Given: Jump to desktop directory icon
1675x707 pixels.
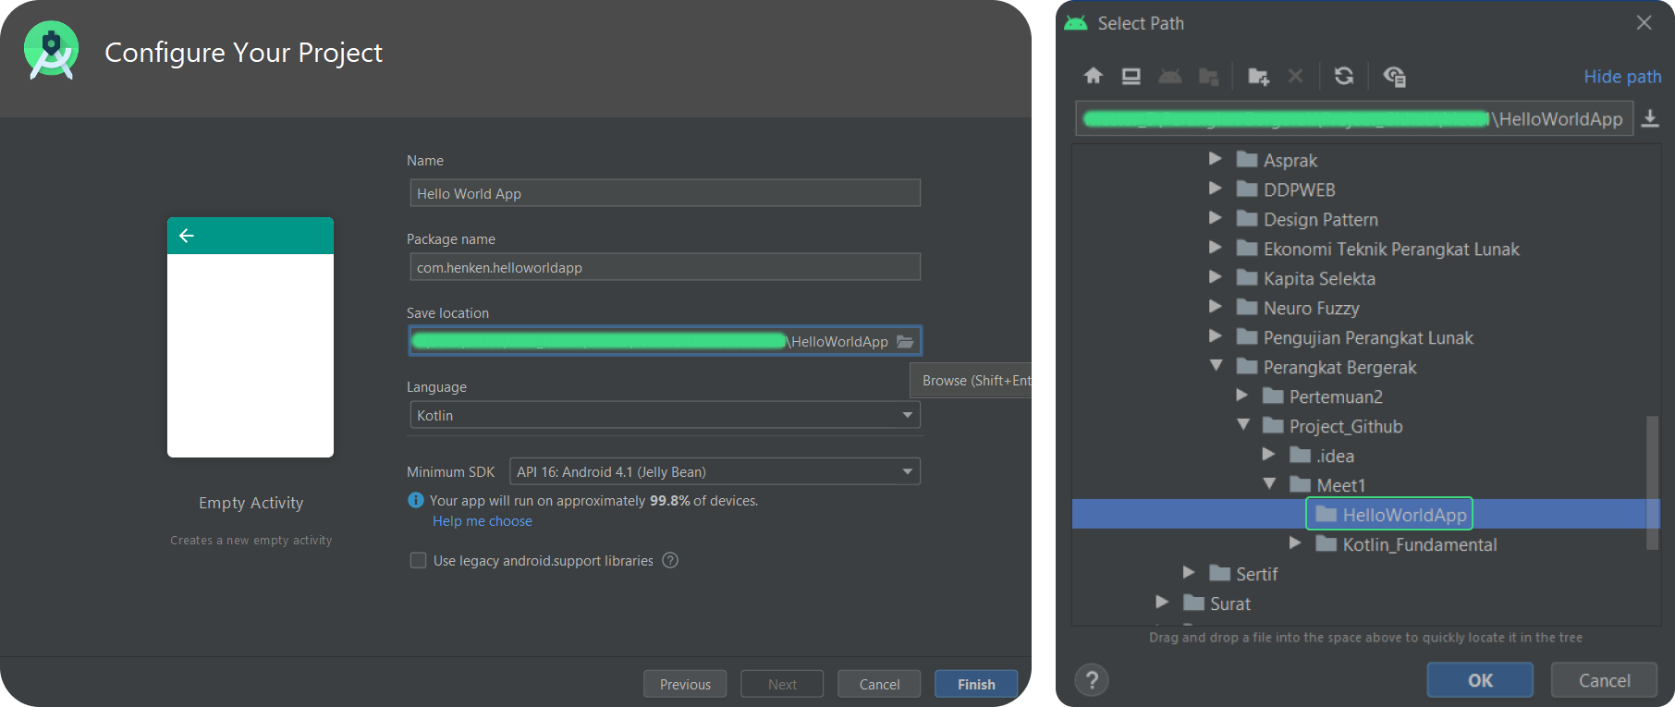Looking at the screenshot, I should (x=1131, y=76).
